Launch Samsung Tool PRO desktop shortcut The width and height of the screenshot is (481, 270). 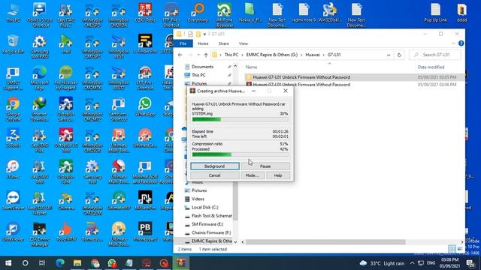pyautogui.click(x=40, y=46)
